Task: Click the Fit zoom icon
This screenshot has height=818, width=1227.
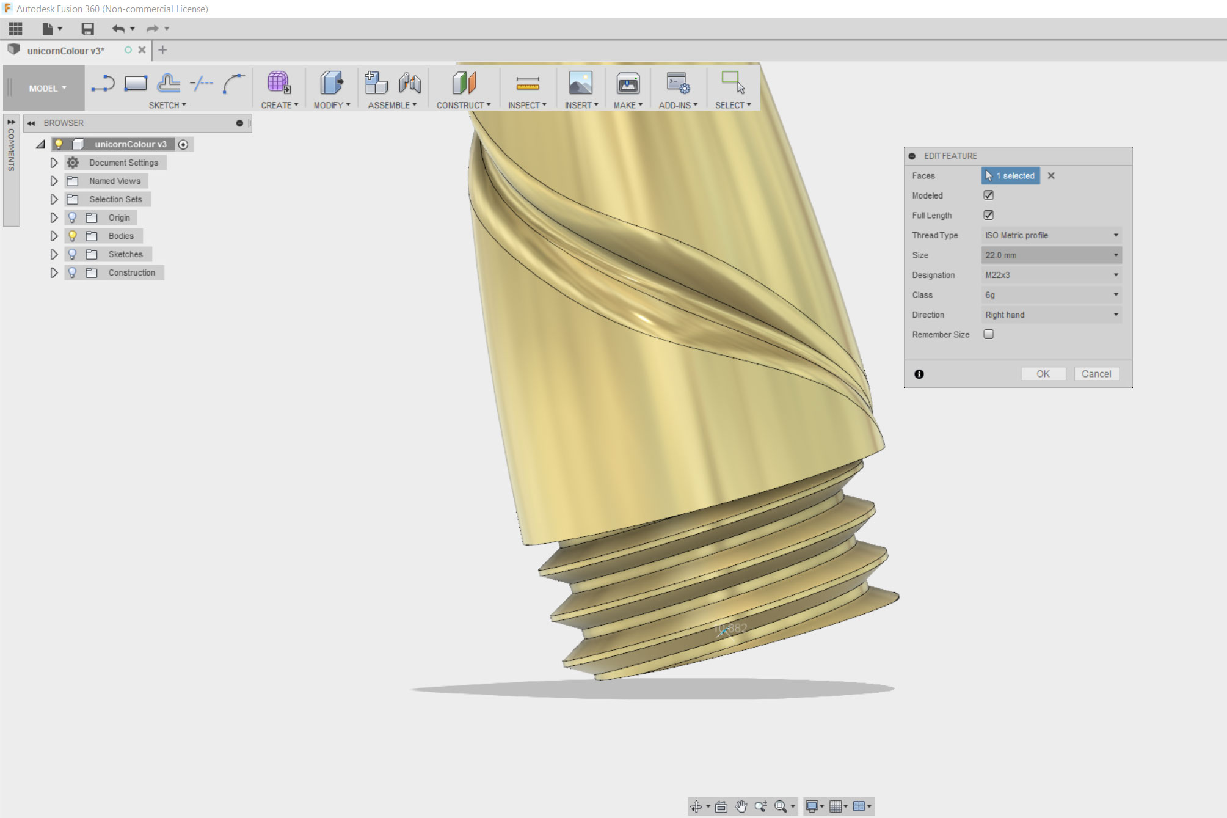Action: coord(781,806)
